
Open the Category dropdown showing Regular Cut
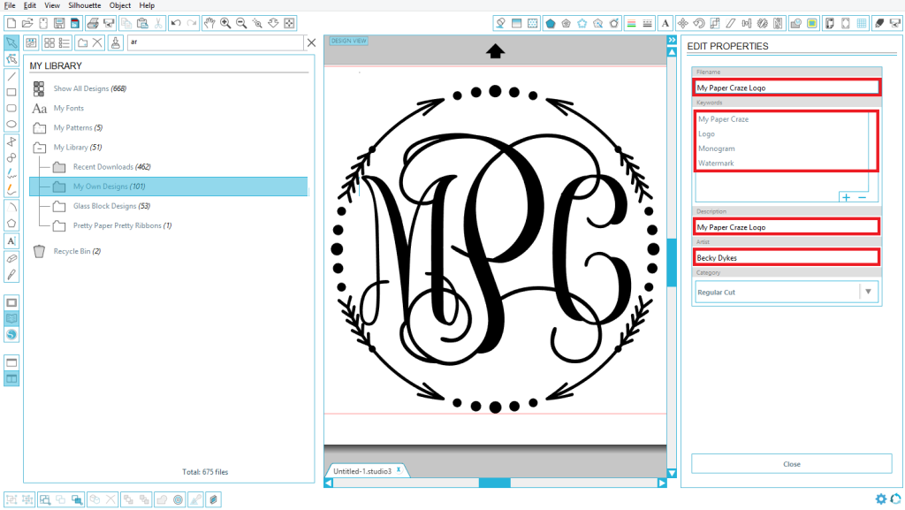868,292
